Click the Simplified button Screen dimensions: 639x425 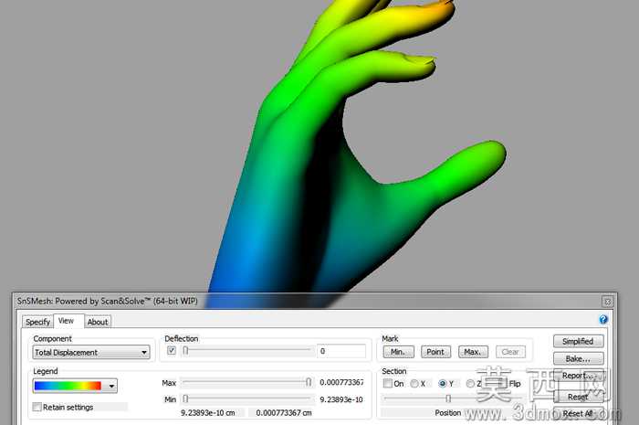tap(578, 341)
